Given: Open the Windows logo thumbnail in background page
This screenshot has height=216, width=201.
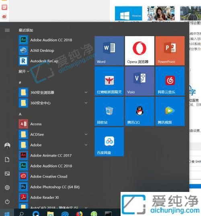Looking at the screenshot, I should click(128, 13).
